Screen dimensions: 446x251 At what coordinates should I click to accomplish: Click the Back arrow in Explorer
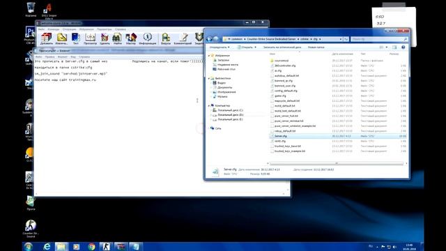pos(209,39)
